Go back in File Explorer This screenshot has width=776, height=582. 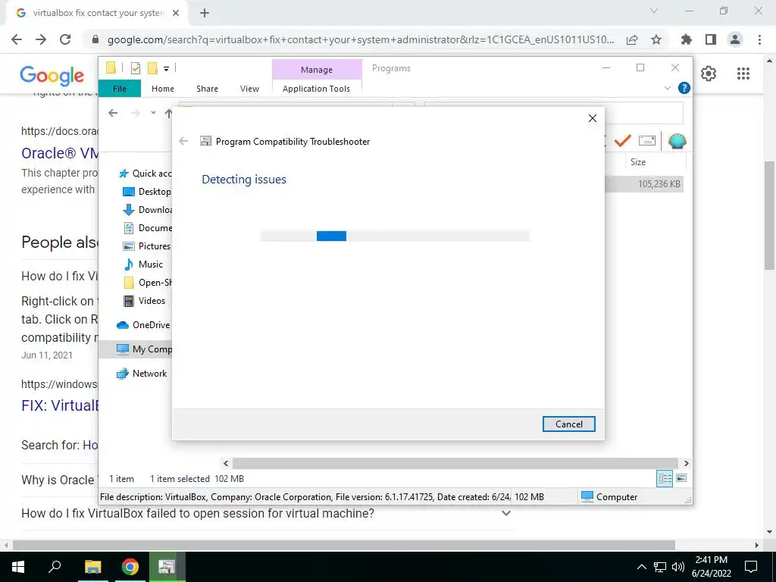click(113, 113)
